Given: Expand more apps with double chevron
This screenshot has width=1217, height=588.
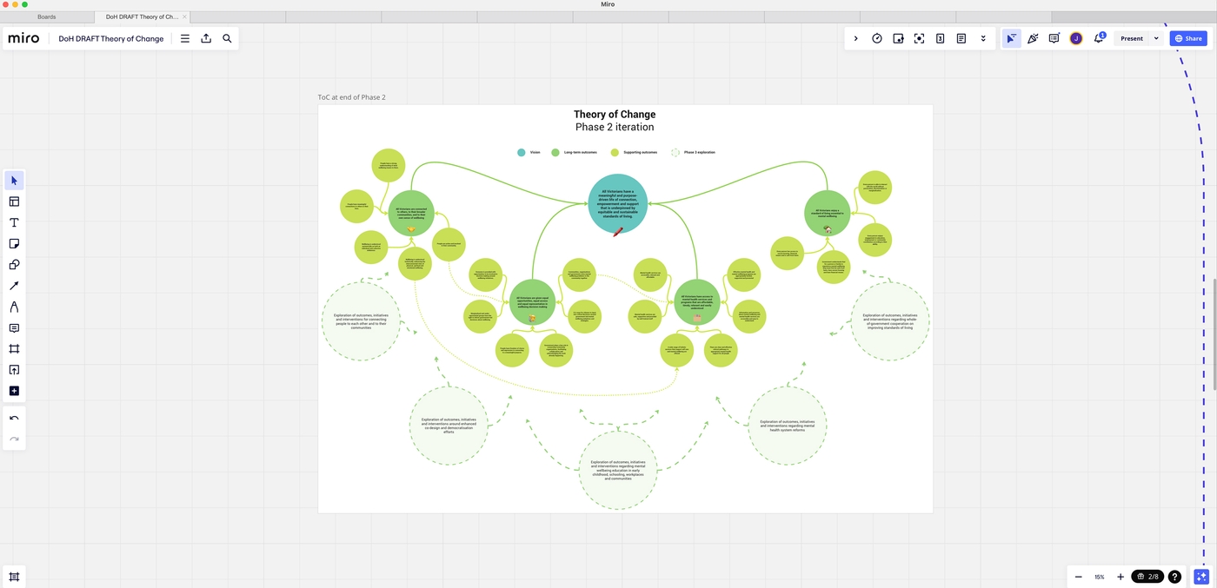Looking at the screenshot, I should 983,38.
